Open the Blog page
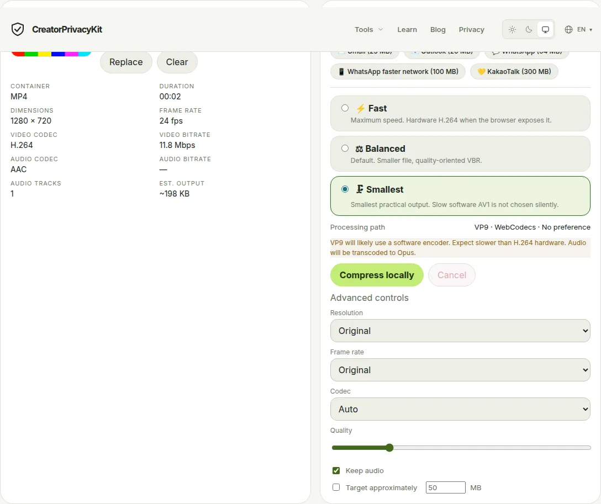This screenshot has width=601, height=504. coord(437,29)
